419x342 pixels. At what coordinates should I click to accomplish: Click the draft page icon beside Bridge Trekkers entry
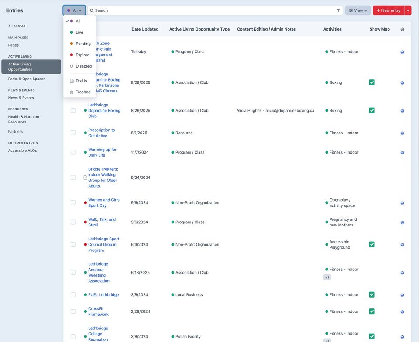pyautogui.click(x=84, y=177)
